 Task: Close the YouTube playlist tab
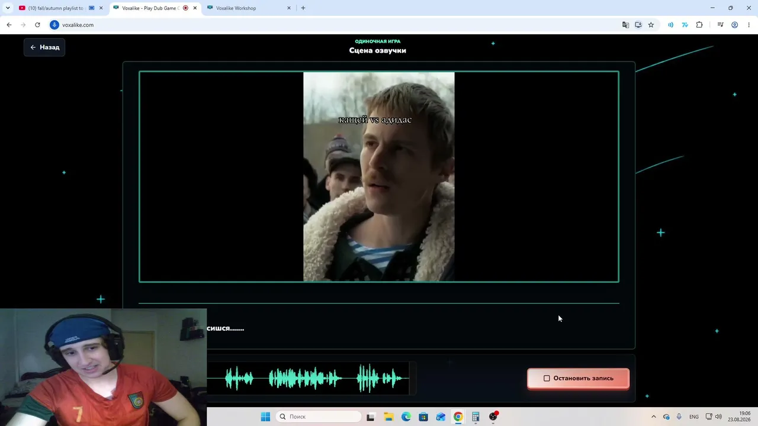(101, 8)
